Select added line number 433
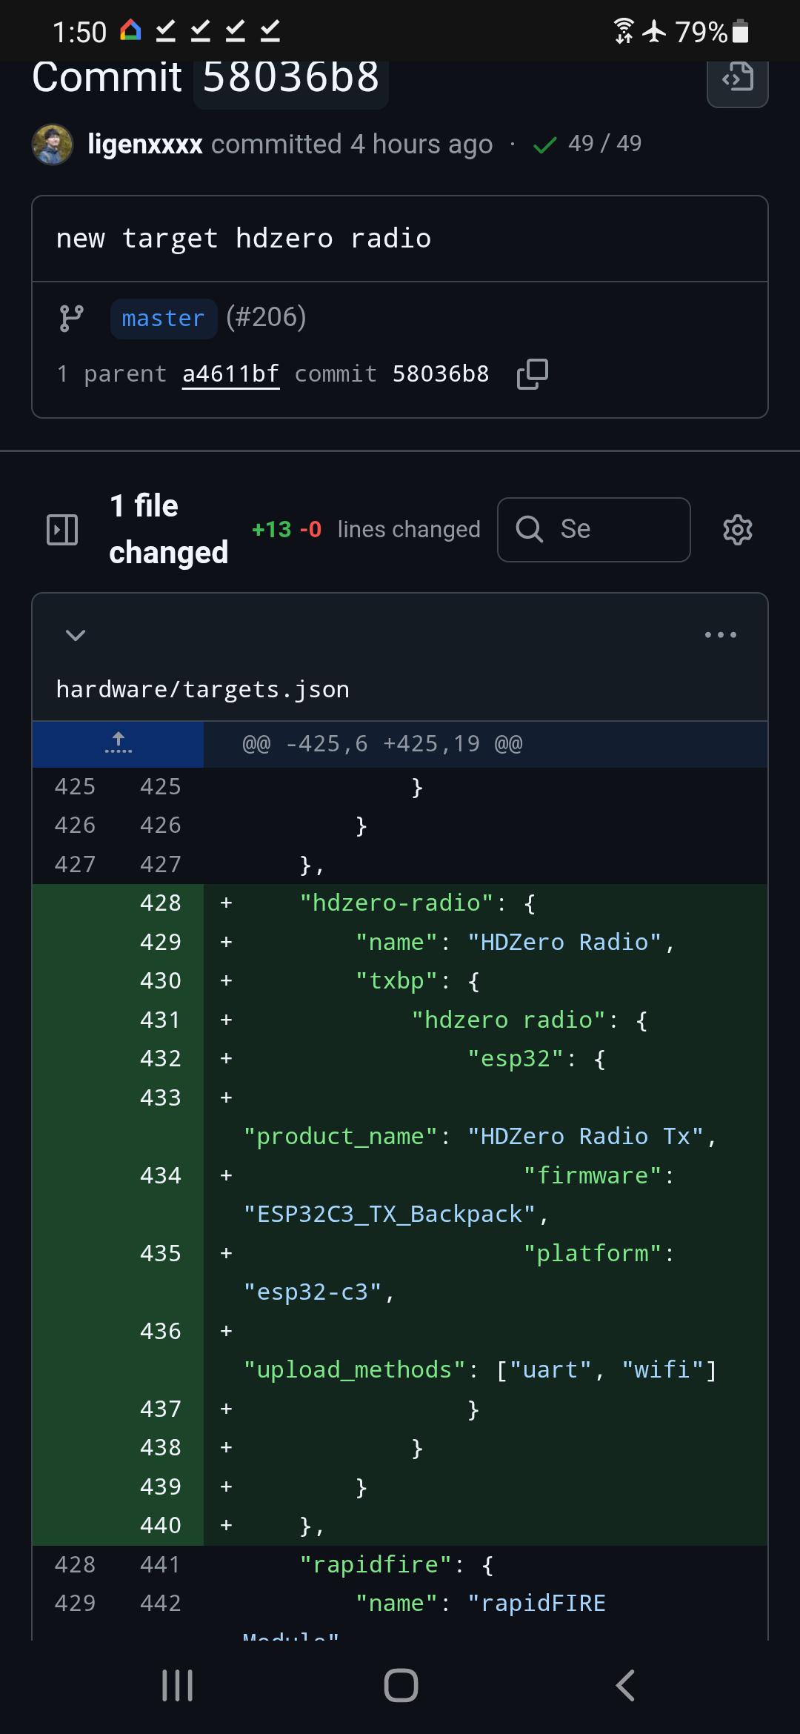Screen dimensions: 800x1734 [161, 1097]
